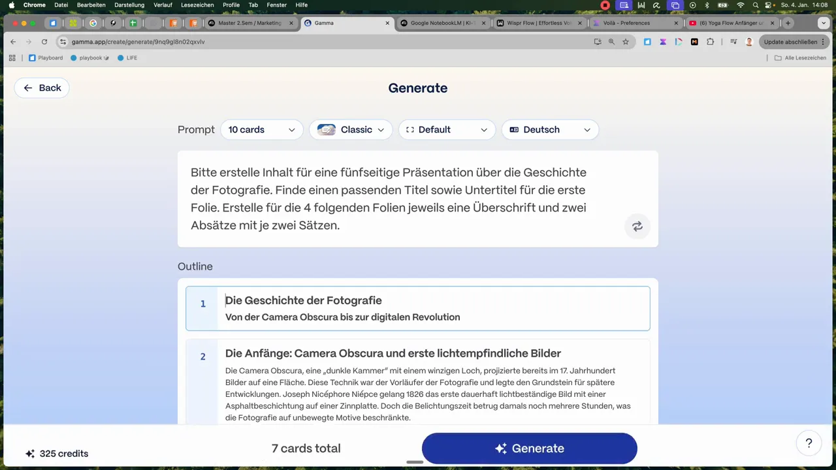Image resolution: width=836 pixels, height=470 pixels.
Task: Open the 10 cards count dropdown
Action: pyautogui.click(x=261, y=129)
